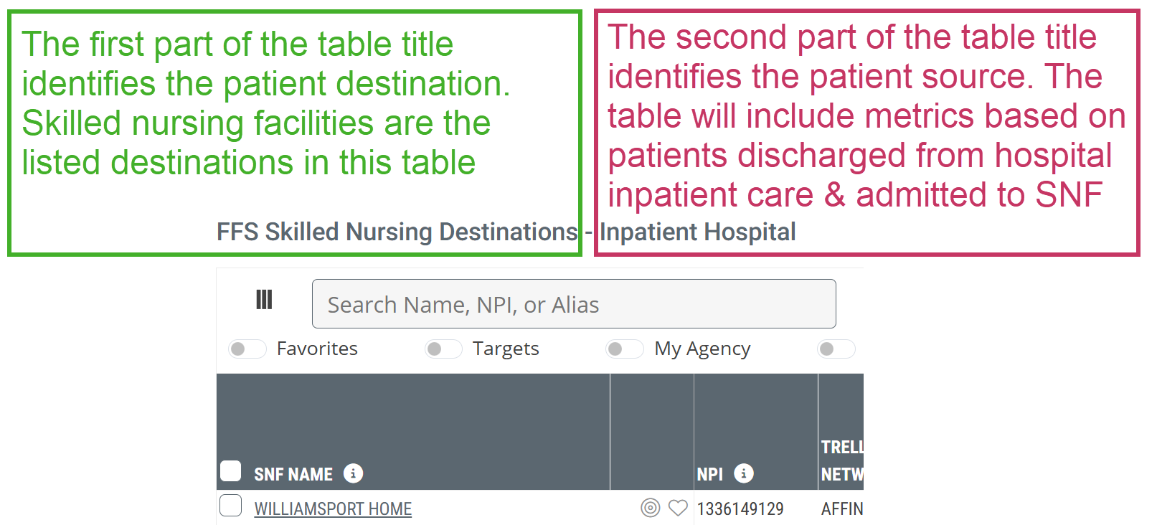Click the info icon beside NPI

pos(744,473)
